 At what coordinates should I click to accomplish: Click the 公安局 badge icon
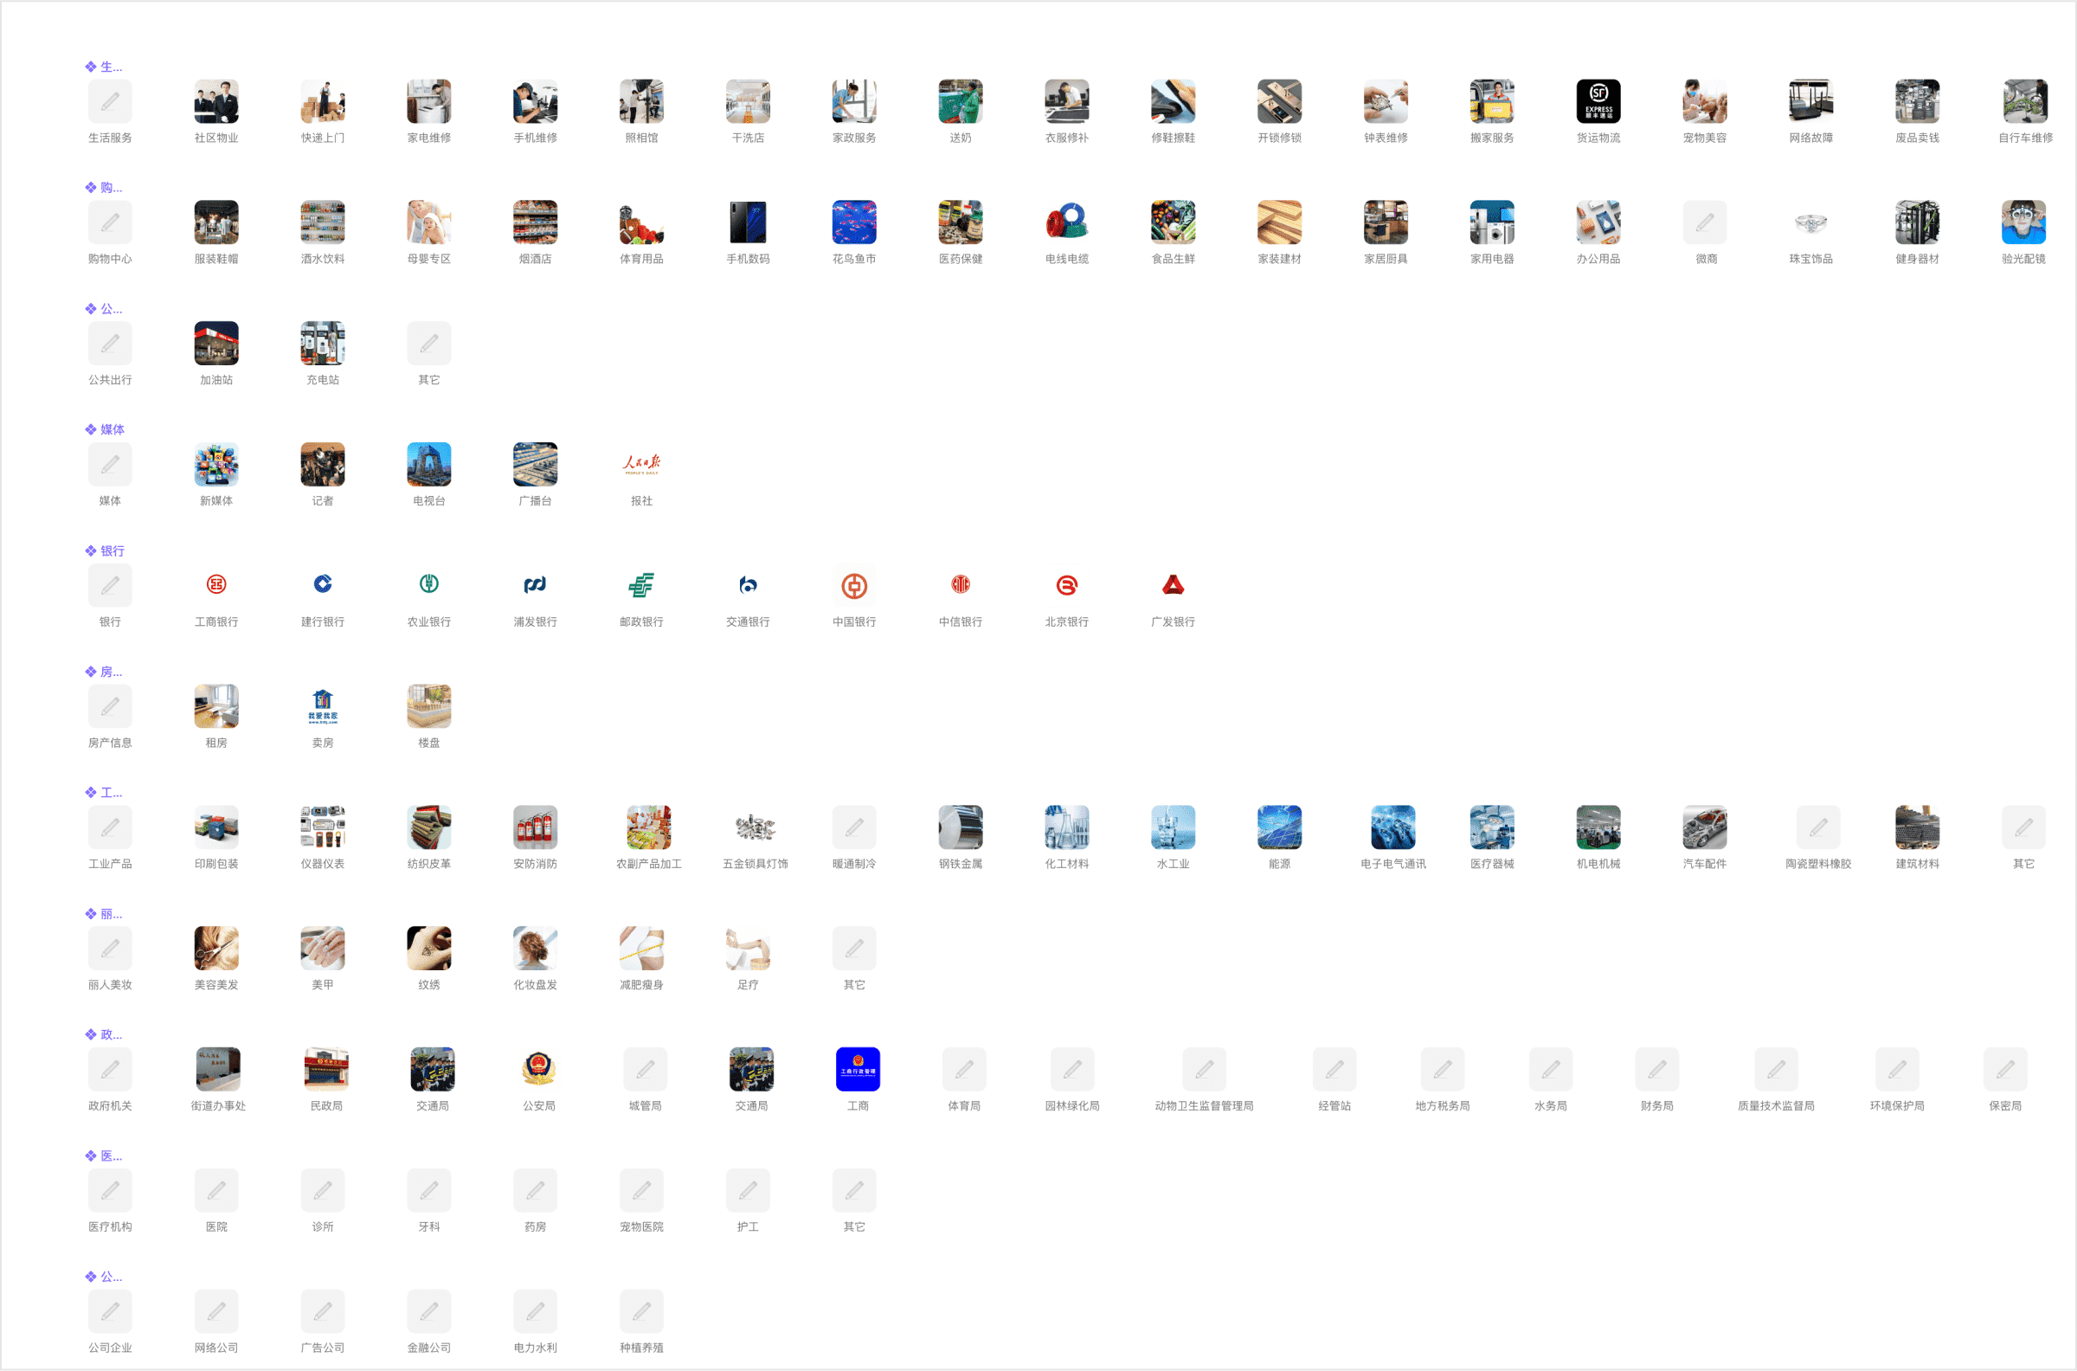click(539, 1069)
